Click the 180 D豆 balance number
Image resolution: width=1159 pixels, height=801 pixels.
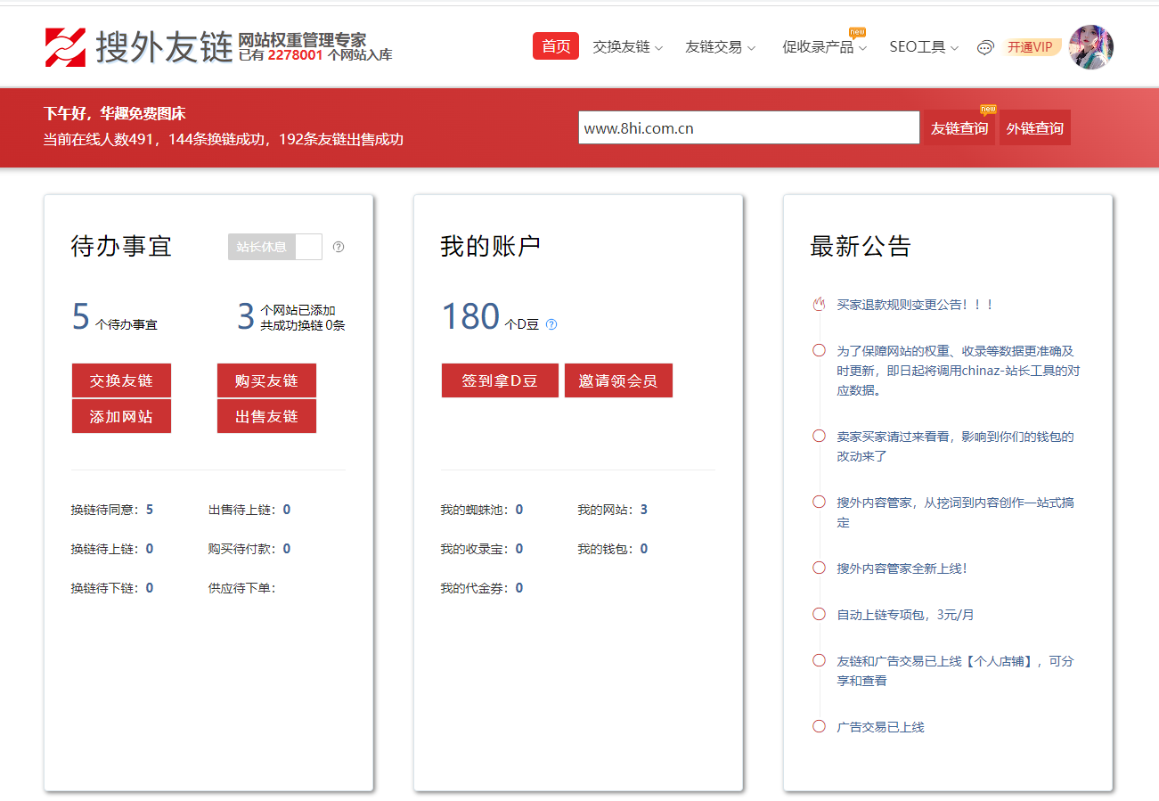[470, 316]
